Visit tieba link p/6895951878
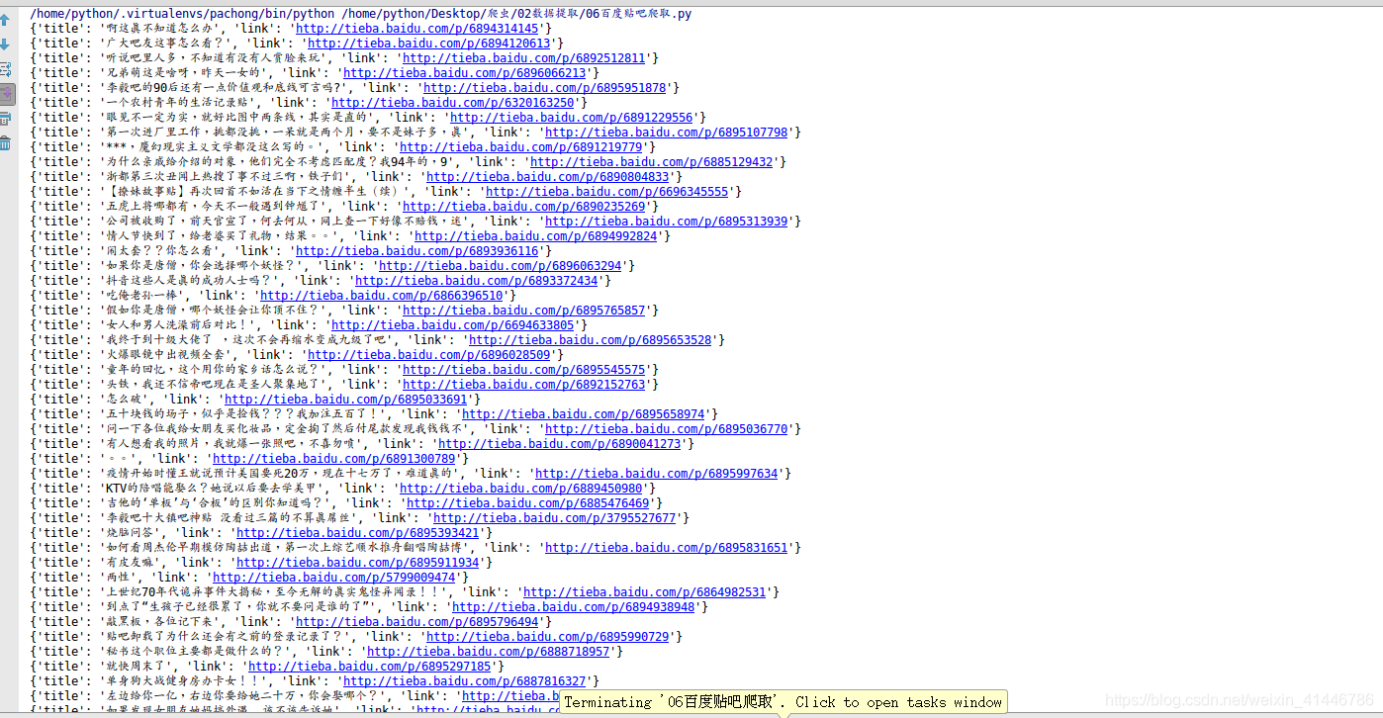The width and height of the screenshot is (1383, 718). point(545,88)
